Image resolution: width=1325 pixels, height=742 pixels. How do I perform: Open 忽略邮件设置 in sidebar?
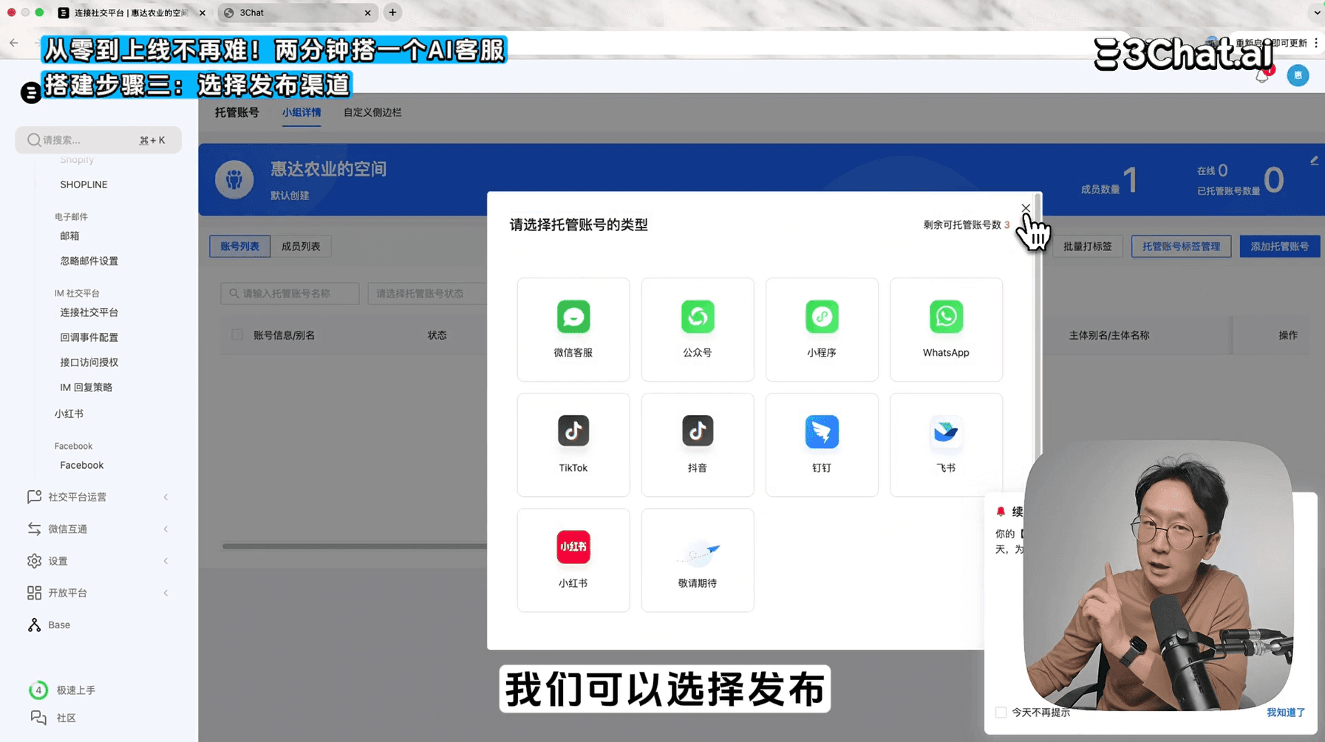pos(89,261)
